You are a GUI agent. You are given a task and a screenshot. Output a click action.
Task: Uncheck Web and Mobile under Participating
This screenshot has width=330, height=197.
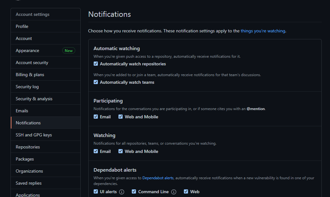(x=120, y=117)
